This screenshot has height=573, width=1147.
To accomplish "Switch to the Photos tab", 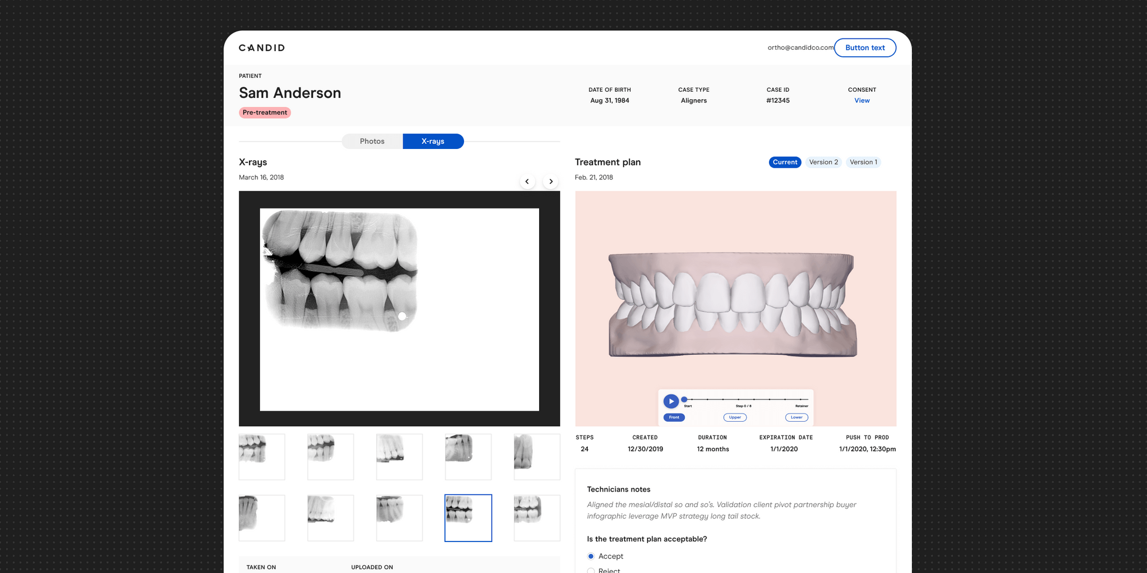I will [372, 141].
